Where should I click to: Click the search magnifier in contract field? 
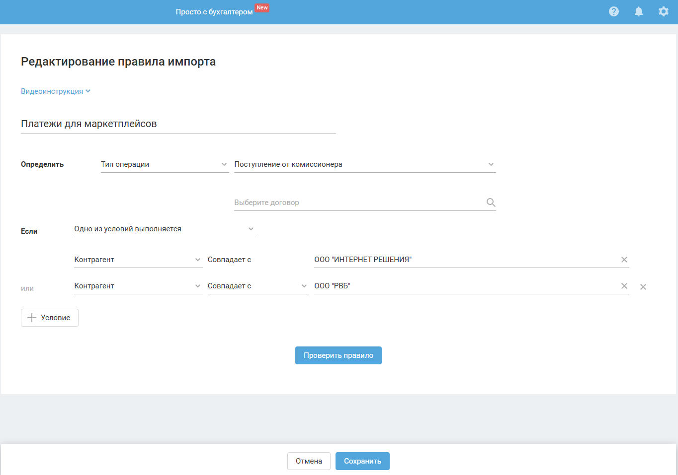(491, 203)
